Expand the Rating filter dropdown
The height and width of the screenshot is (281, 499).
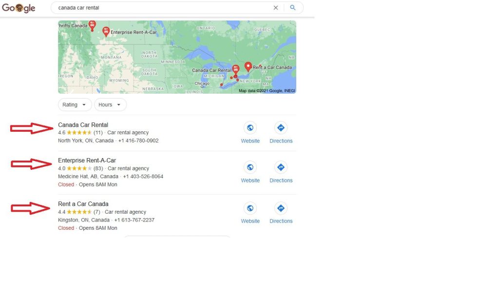point(75,104)
